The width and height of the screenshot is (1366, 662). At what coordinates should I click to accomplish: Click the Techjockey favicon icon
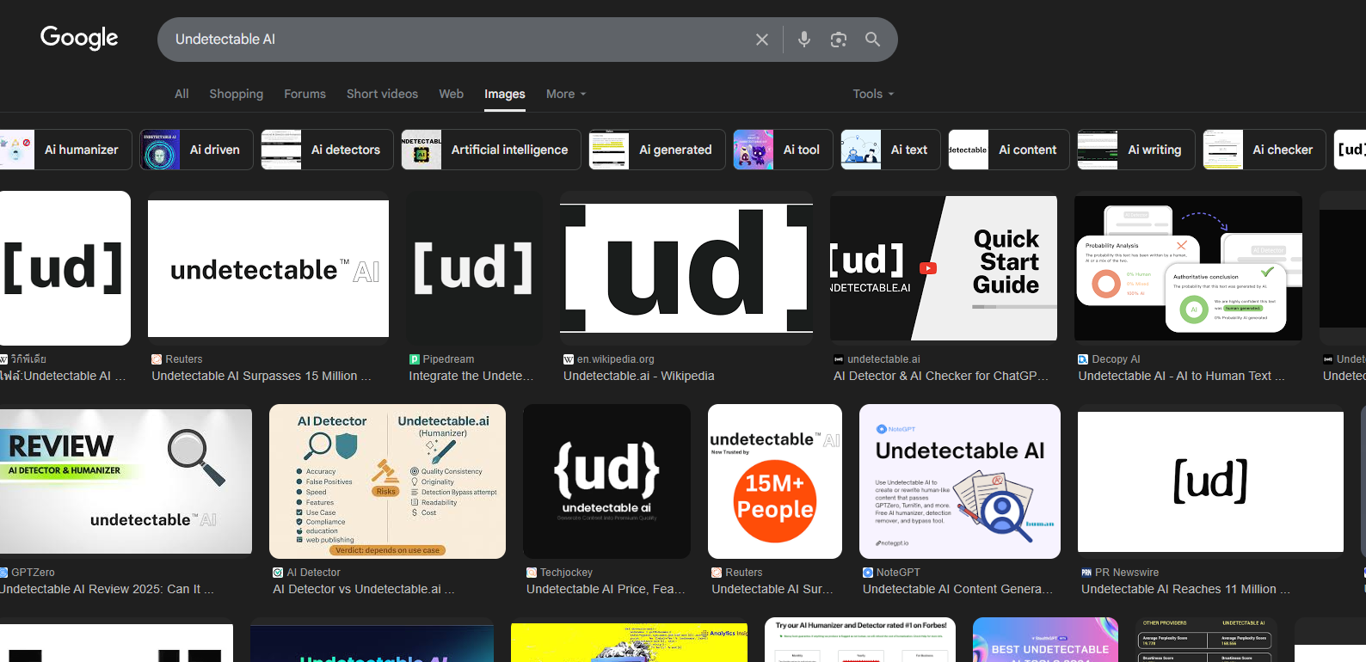click(532, 573)
